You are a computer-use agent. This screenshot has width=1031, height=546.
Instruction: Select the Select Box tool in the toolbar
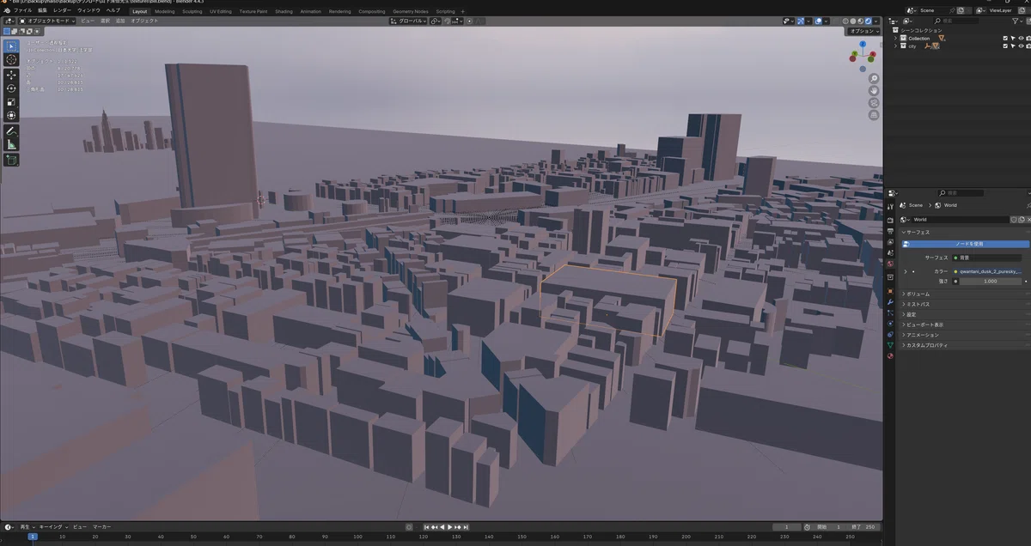[11, 46]
